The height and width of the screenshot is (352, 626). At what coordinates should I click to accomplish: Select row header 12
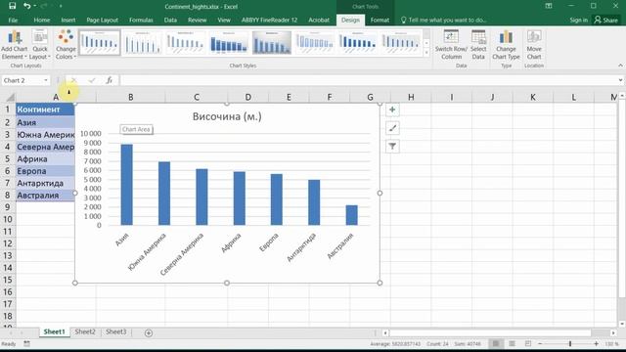tap(8, 243)
